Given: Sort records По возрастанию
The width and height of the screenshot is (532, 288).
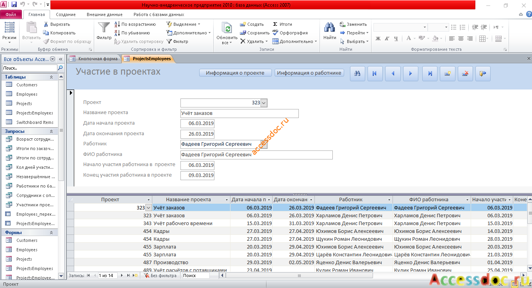Looking at the screenshot, I should click(x=135, y=24).
